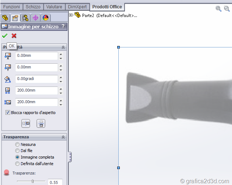This screenshot has height=185, width=232.
Task: Switch to the Schizzo tab
Action: tap(33, 7)
